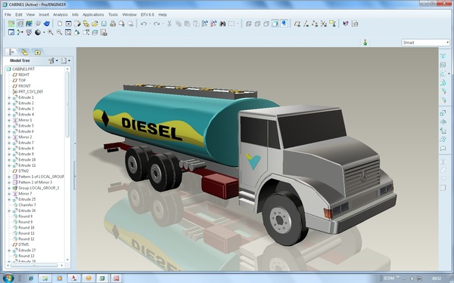Open the Insert menu
Viewport: 454px width, 283px height.
pos(44,14)
